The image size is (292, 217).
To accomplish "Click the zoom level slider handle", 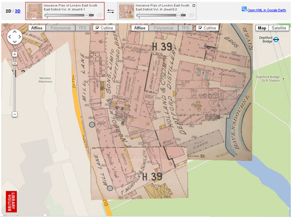I will click(15, 63).
